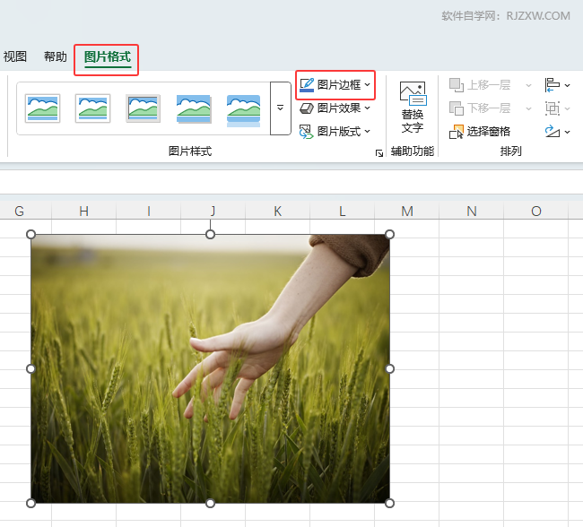Click the group objects icon
The width and height of the screenshot is (583, 527).
click(x=553, y=108)
